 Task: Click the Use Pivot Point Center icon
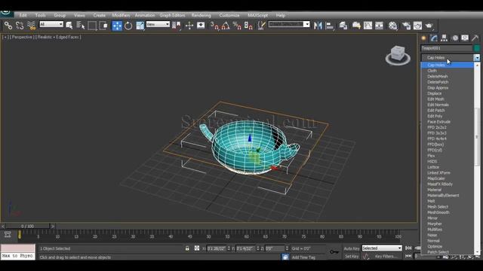point(177,26)
